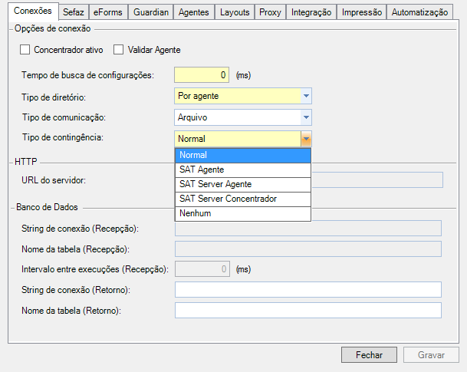Pick SAT Server Agente option

pyautogui.click(x=242, y=184)
